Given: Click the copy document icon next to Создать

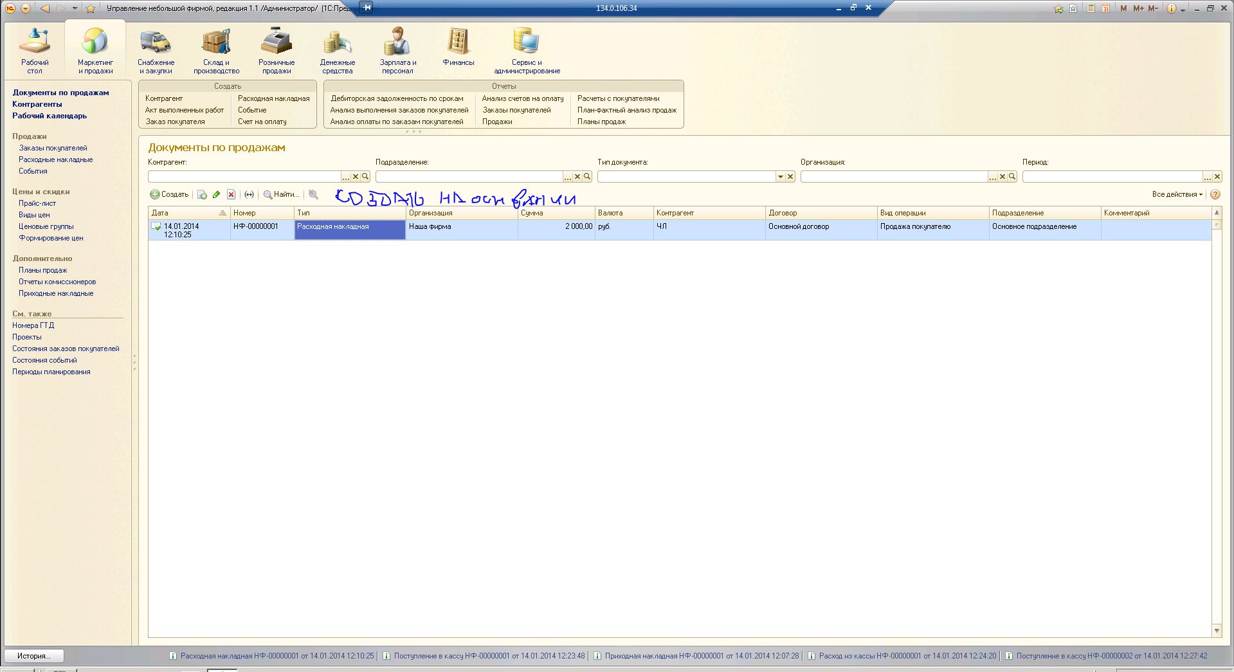Looking at the screenshot, I should coord(202,194).
